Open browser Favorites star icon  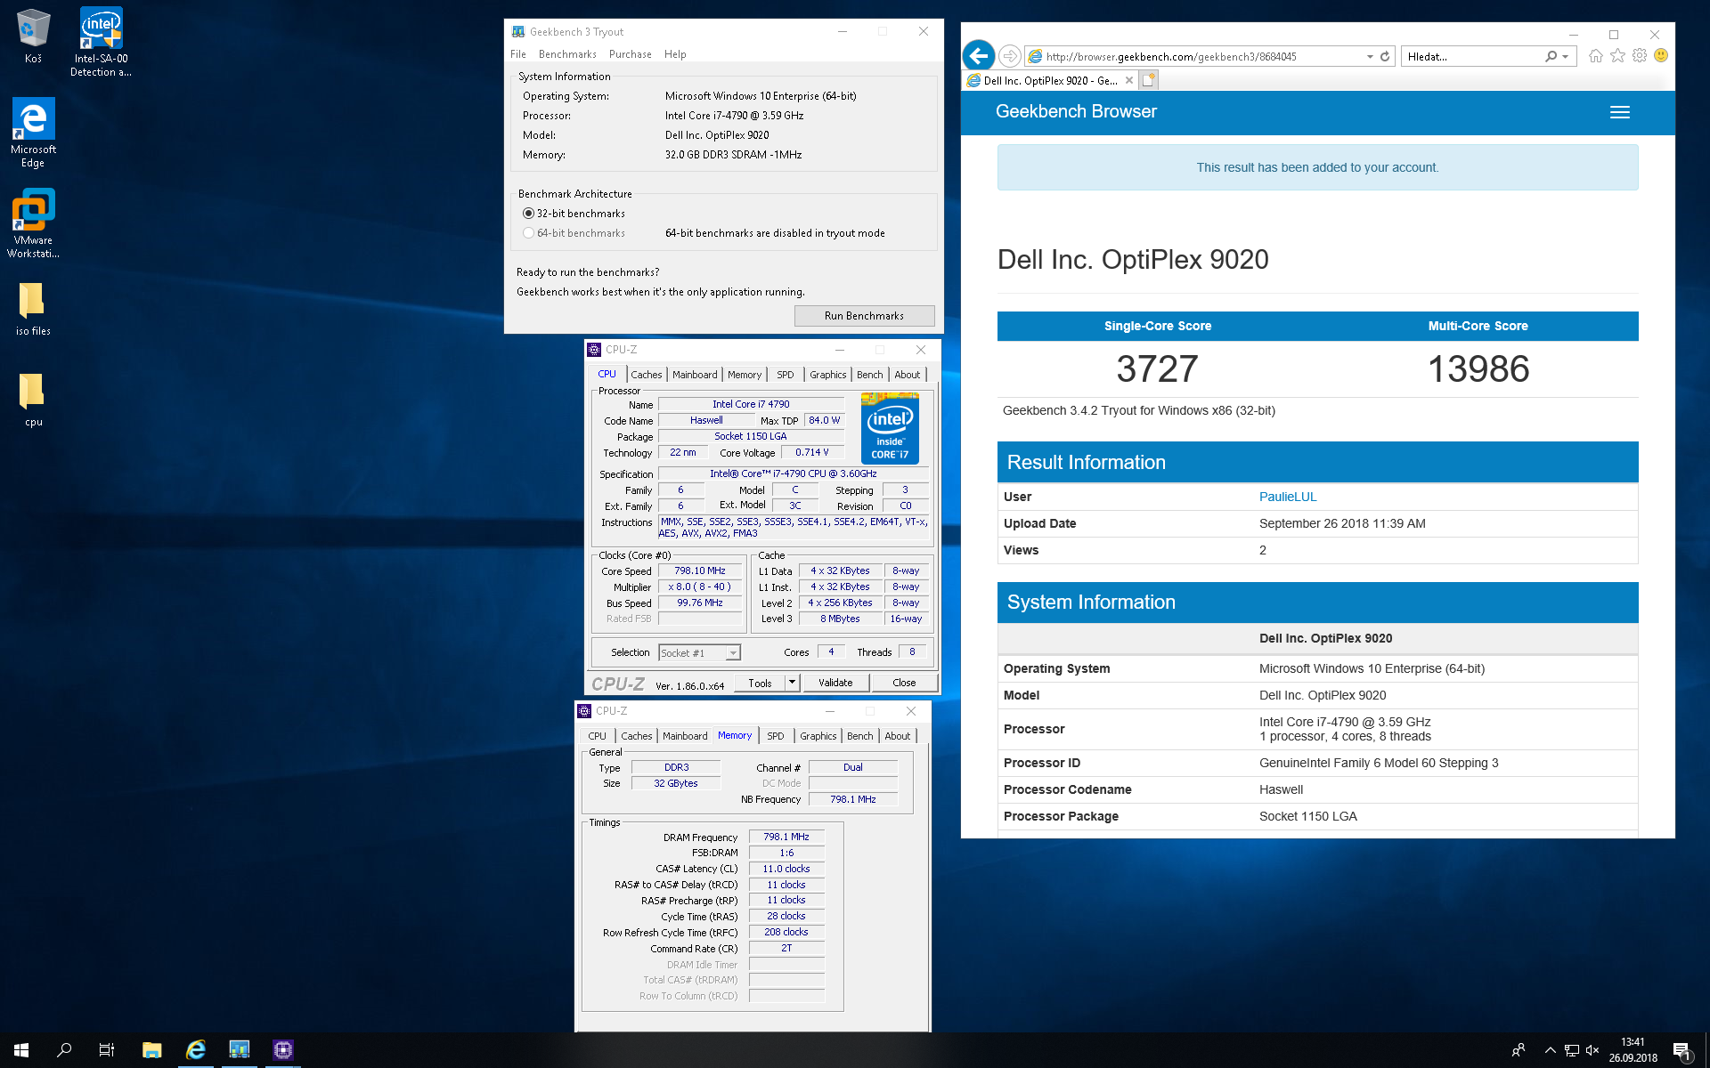point(1617,55)
